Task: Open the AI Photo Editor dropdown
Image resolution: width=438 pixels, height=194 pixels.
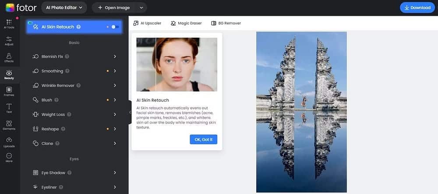Action: tap(64, 7)
